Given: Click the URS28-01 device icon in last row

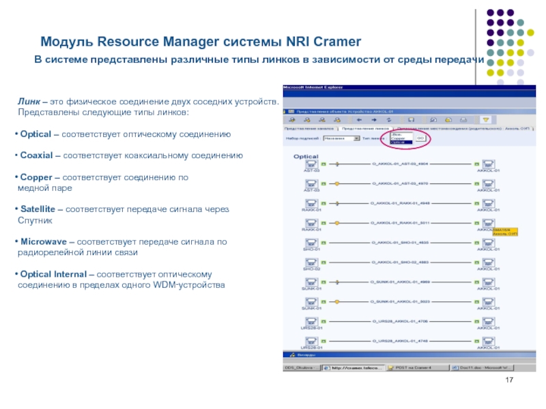Looking at the screenshot, I should click(x=311, y=341).
